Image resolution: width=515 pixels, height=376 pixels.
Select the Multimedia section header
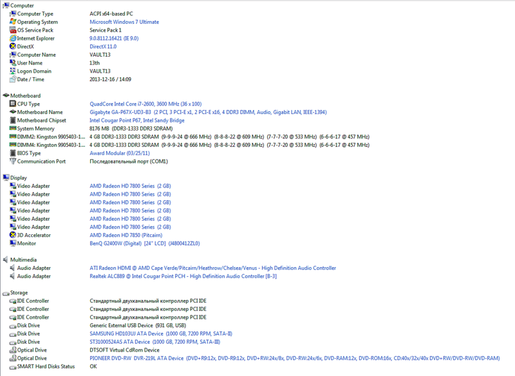23,260
